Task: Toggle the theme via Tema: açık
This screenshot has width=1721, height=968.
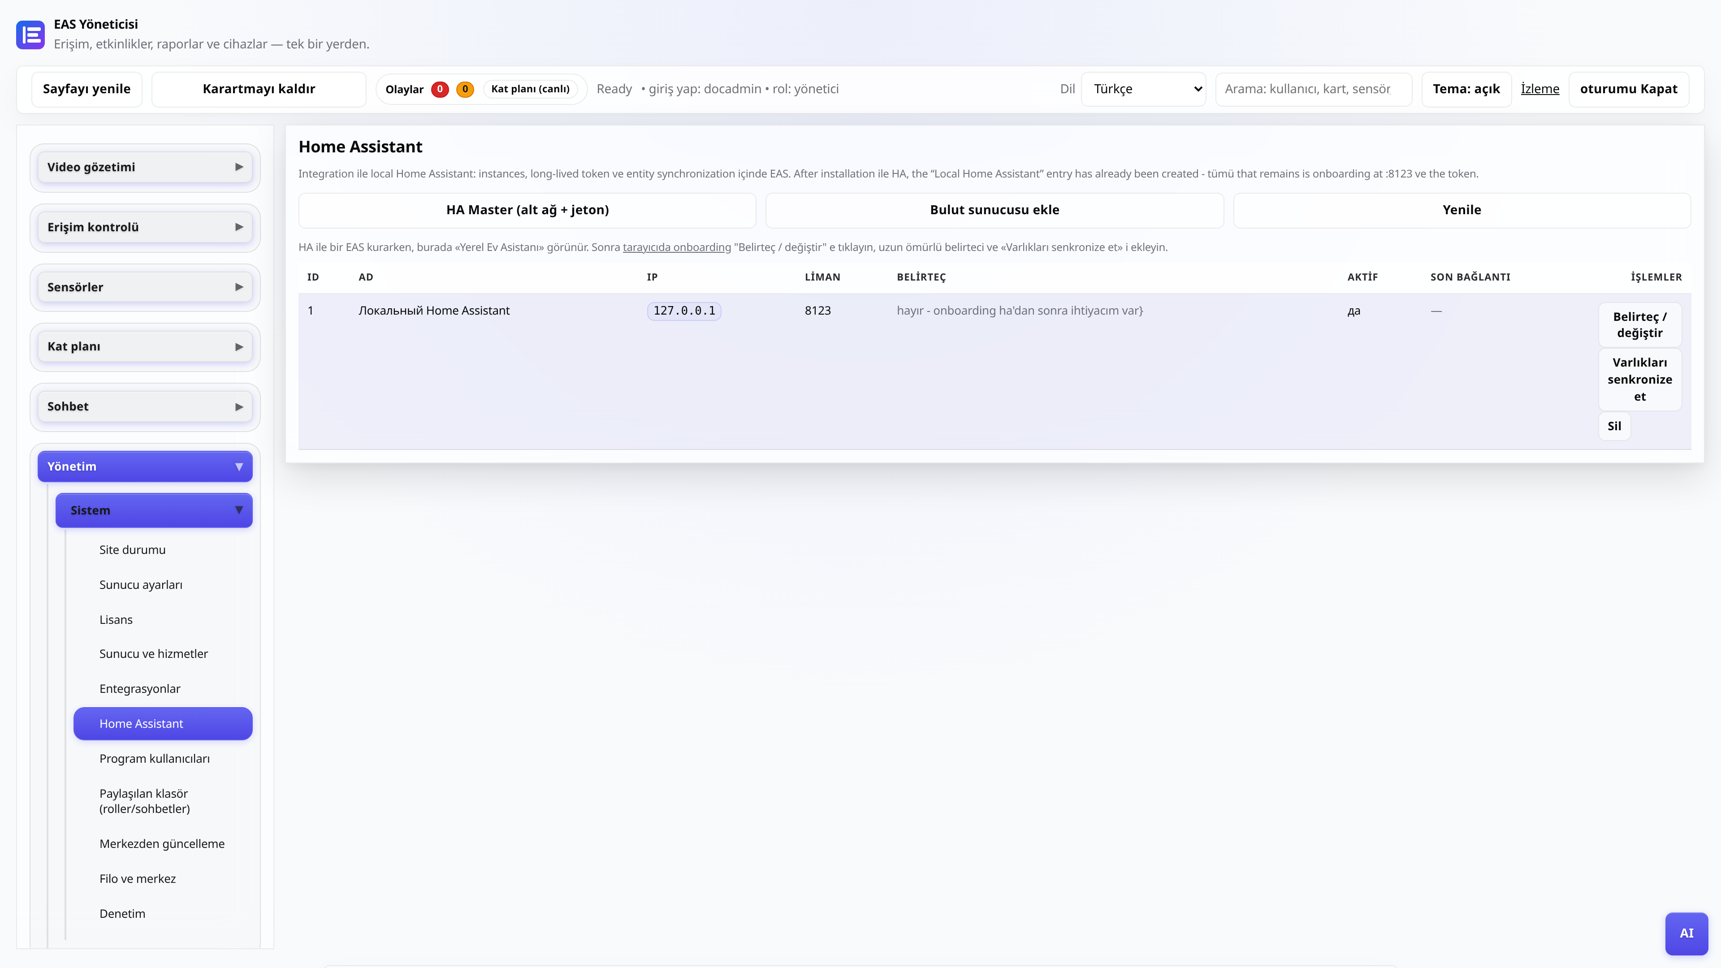Action: (1466, 90)
